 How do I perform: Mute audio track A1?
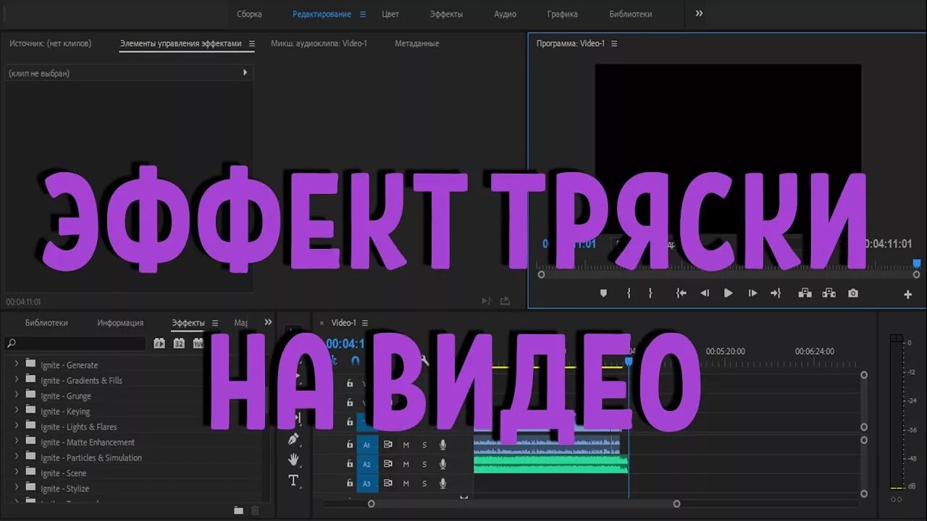406,445
